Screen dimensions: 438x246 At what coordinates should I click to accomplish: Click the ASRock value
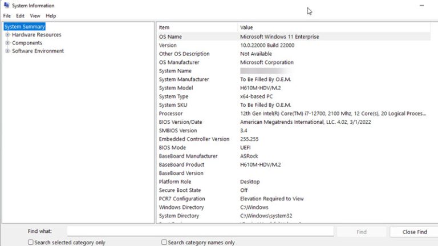249,156
